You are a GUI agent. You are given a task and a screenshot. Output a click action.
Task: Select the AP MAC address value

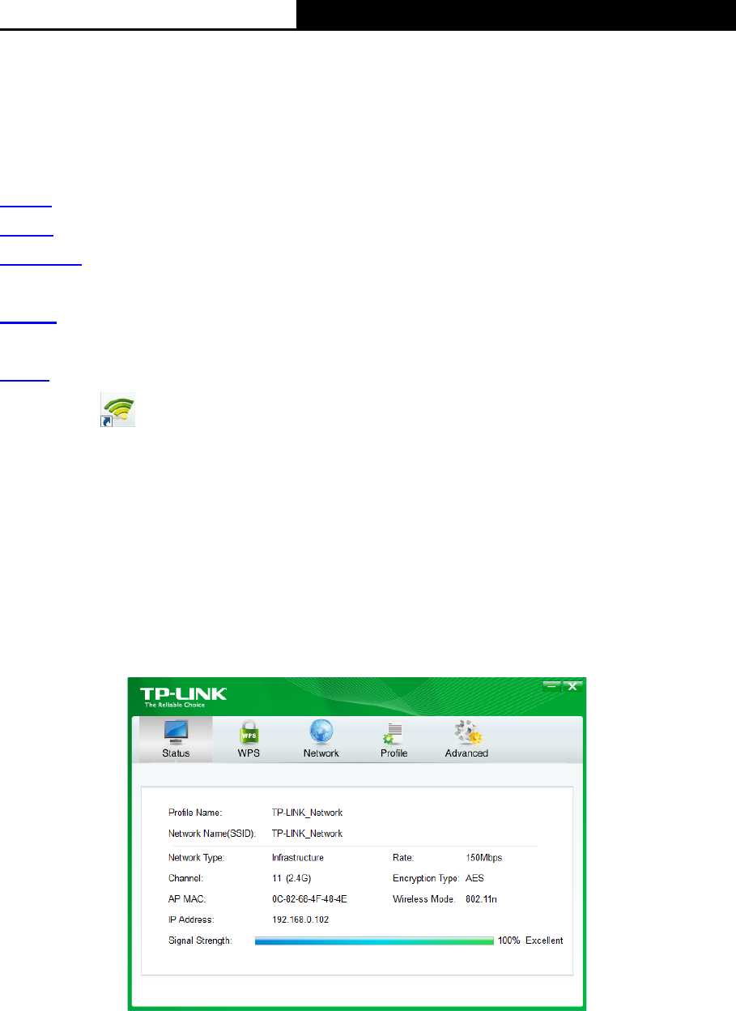pyautogui.click(x=309, y=899)
